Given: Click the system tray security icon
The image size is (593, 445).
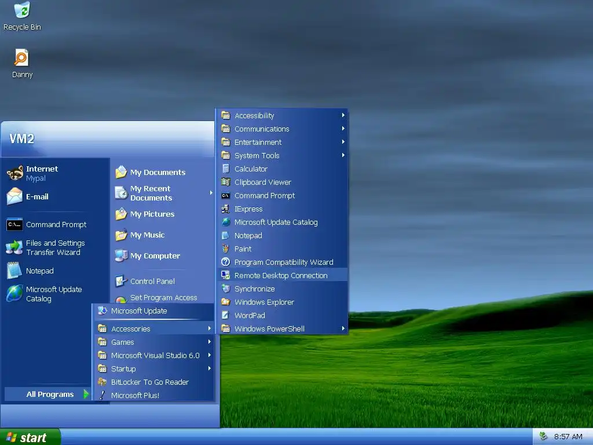Looking at the screenshot, I should (x=543, y=436).
